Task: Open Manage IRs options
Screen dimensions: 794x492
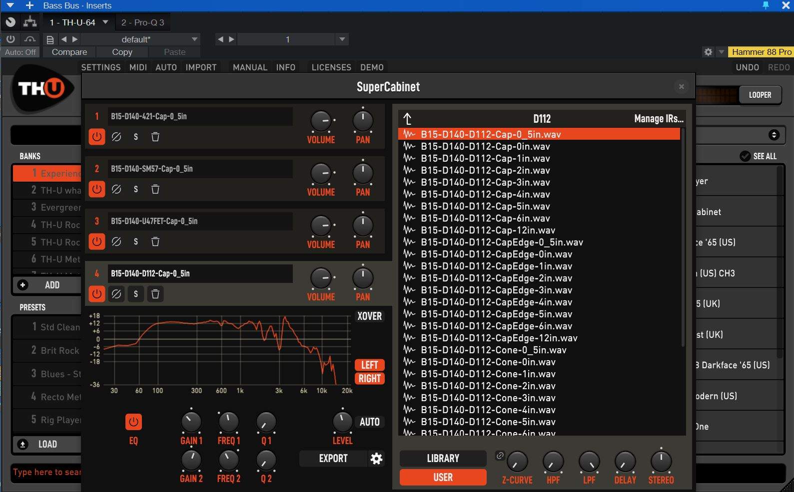Action: point(659,119)
